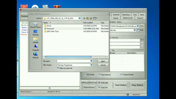176x99 pixels.
Task: Open Computer in the sidebar
Action: pos(35,48)
